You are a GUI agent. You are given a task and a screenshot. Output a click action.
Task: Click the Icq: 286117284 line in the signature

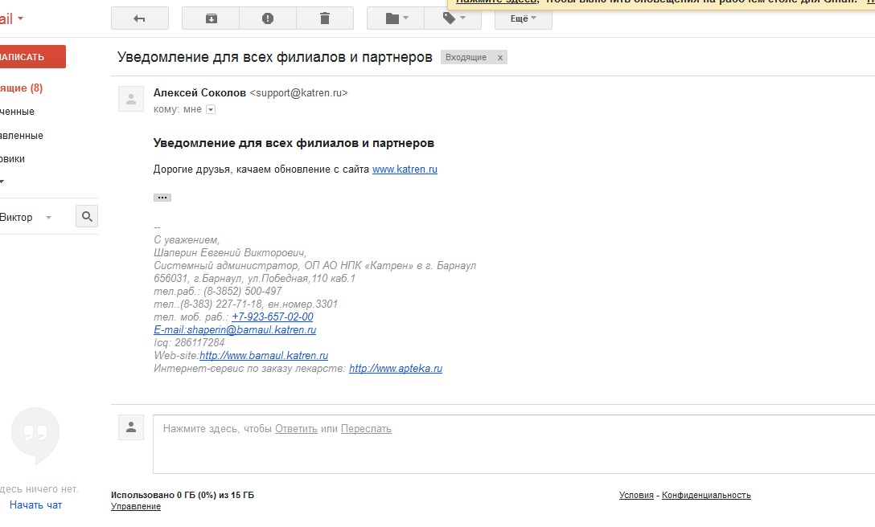click(x=189, y=342)
